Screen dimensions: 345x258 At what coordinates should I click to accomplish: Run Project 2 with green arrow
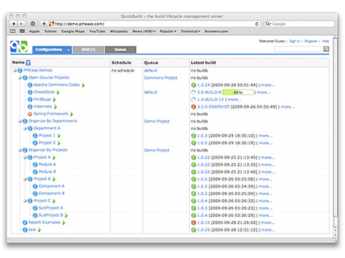59,143
